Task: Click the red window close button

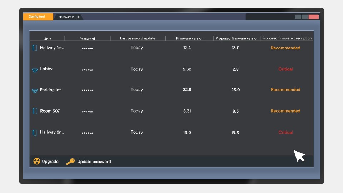Action: click(313, 17)
